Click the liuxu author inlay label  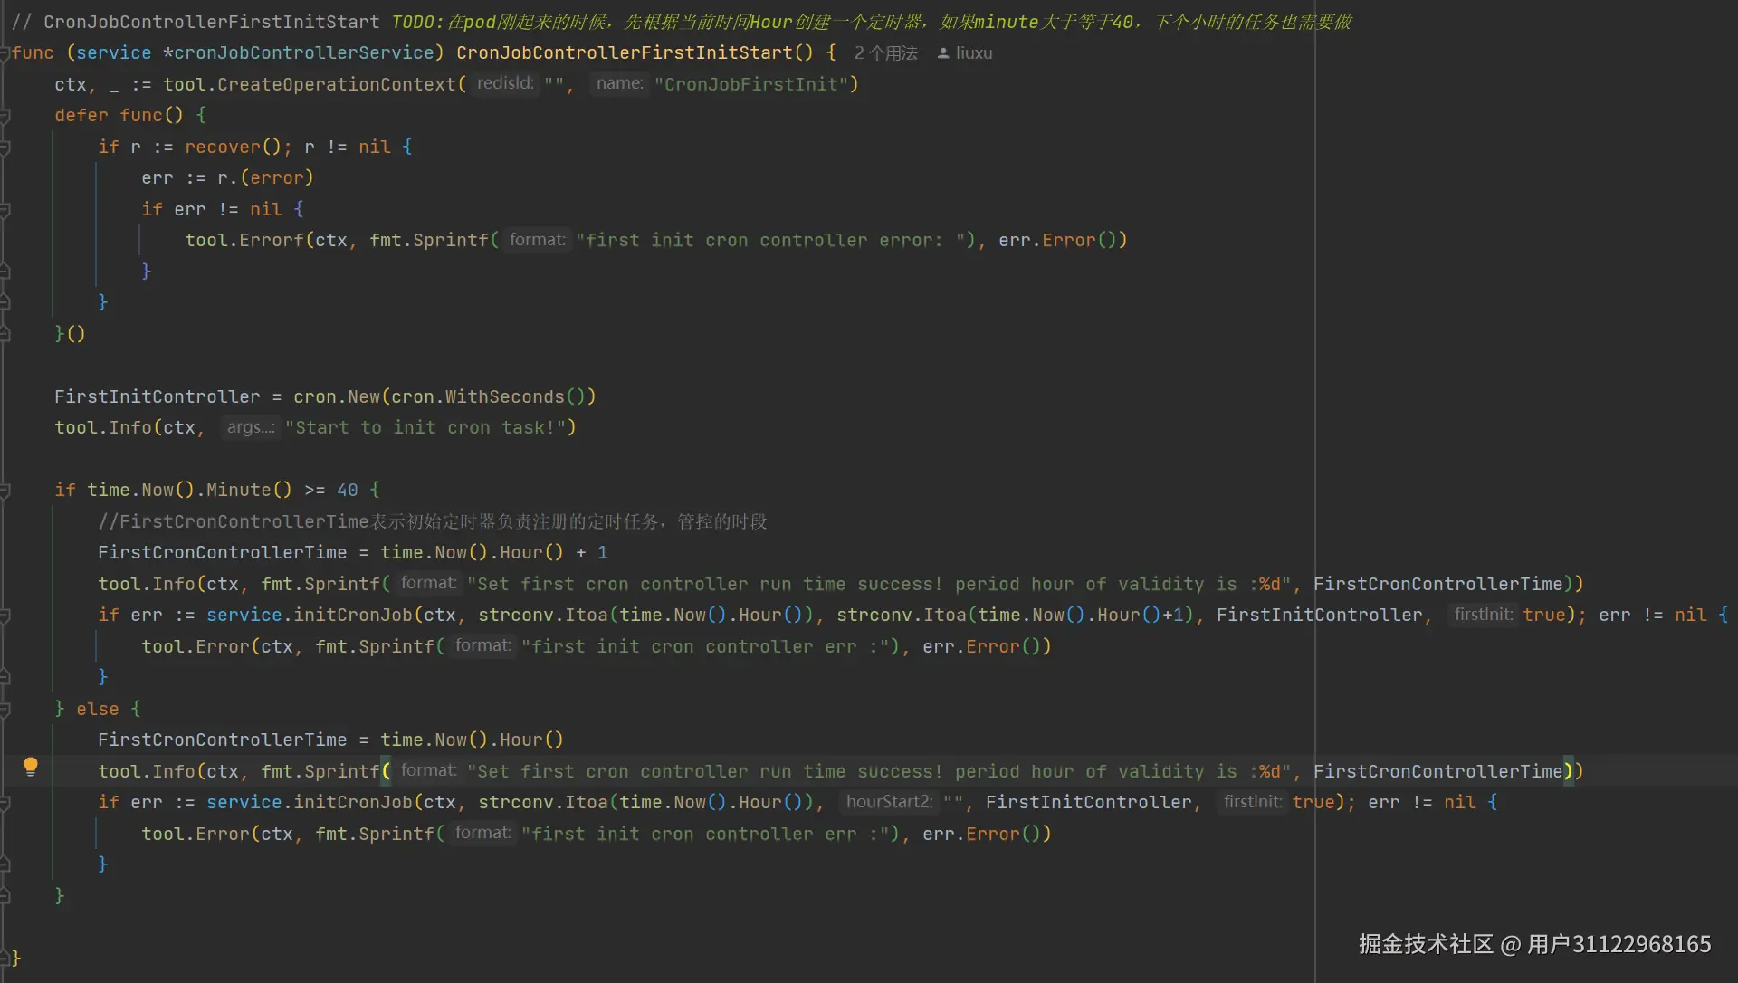point(974,53)
